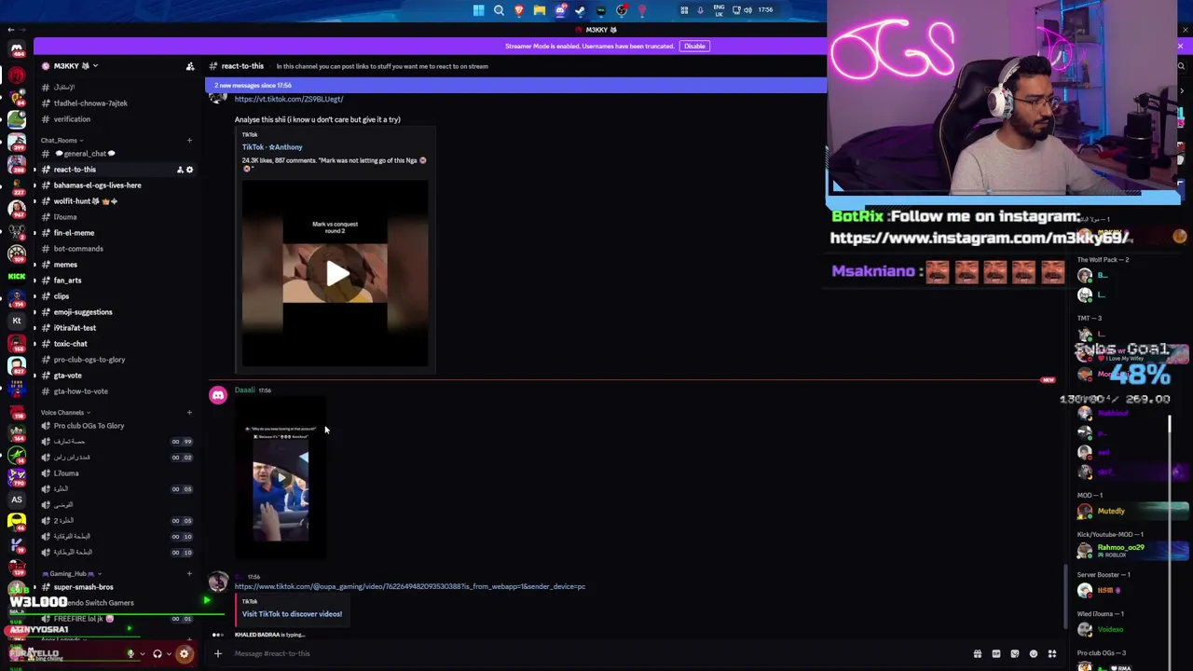Select the Kt server in server list

[17, 321]
